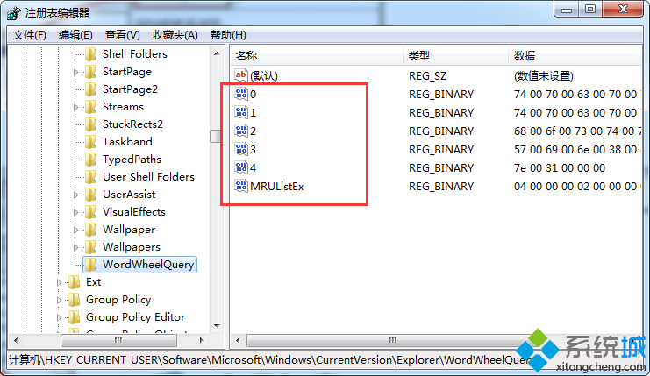Select the MRUListEx value name
This screenshot has width=650, height=376.
(277, 187)
